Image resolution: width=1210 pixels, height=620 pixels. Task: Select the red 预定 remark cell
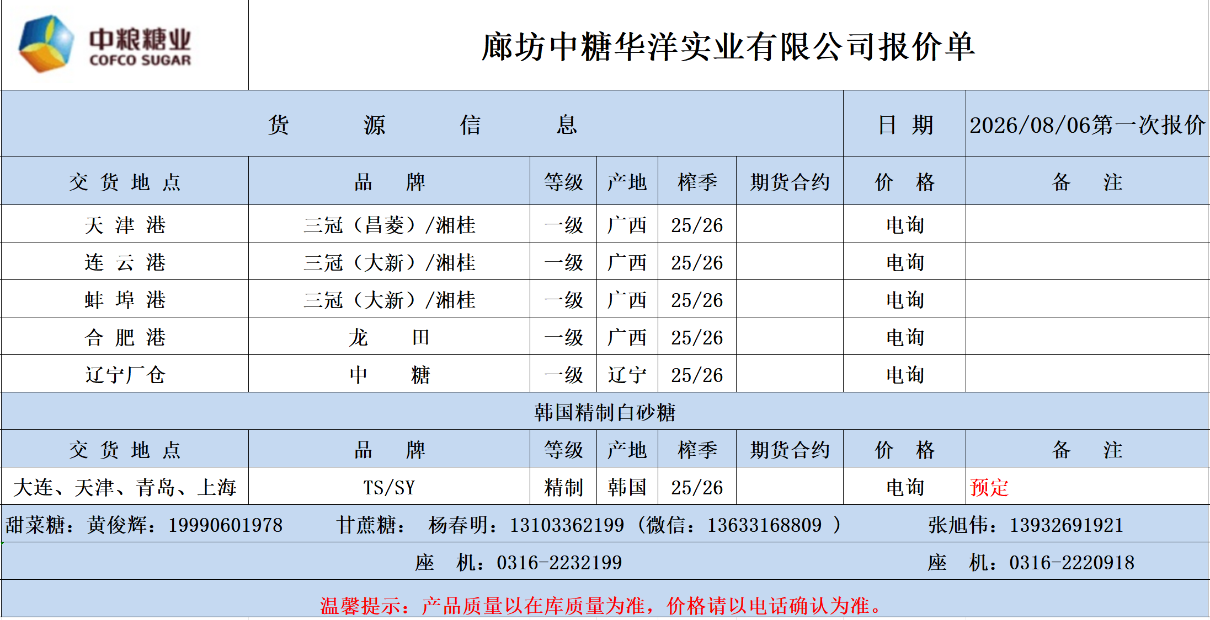pos(1087,487)
